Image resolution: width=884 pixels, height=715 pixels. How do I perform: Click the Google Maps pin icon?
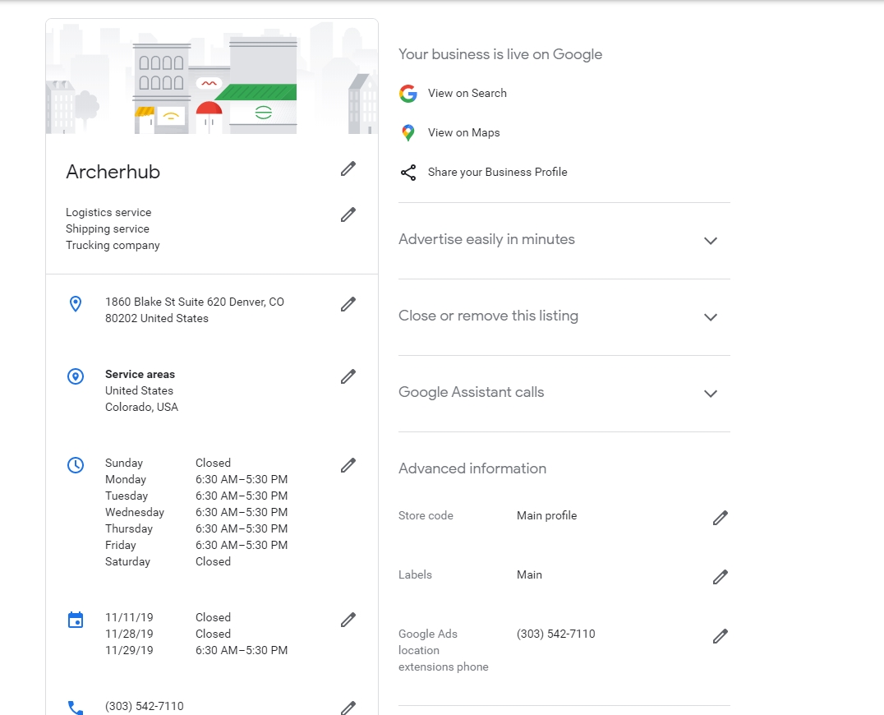408,133
